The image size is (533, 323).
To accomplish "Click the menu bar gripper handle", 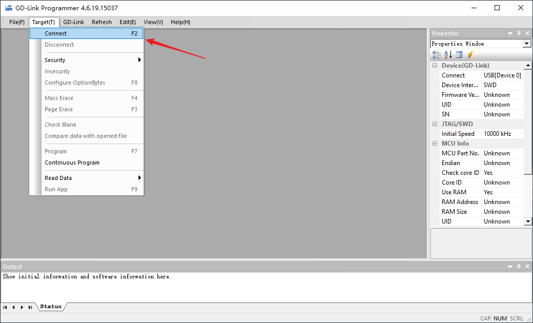I will point(3,22).
